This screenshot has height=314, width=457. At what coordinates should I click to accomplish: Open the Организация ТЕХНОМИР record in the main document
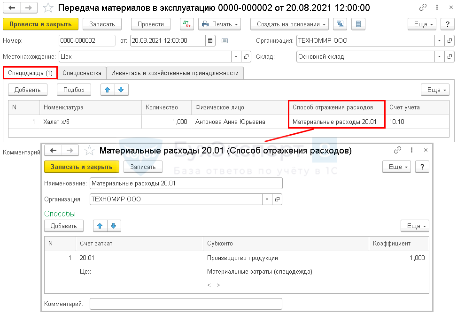click(x=449, y=40)
